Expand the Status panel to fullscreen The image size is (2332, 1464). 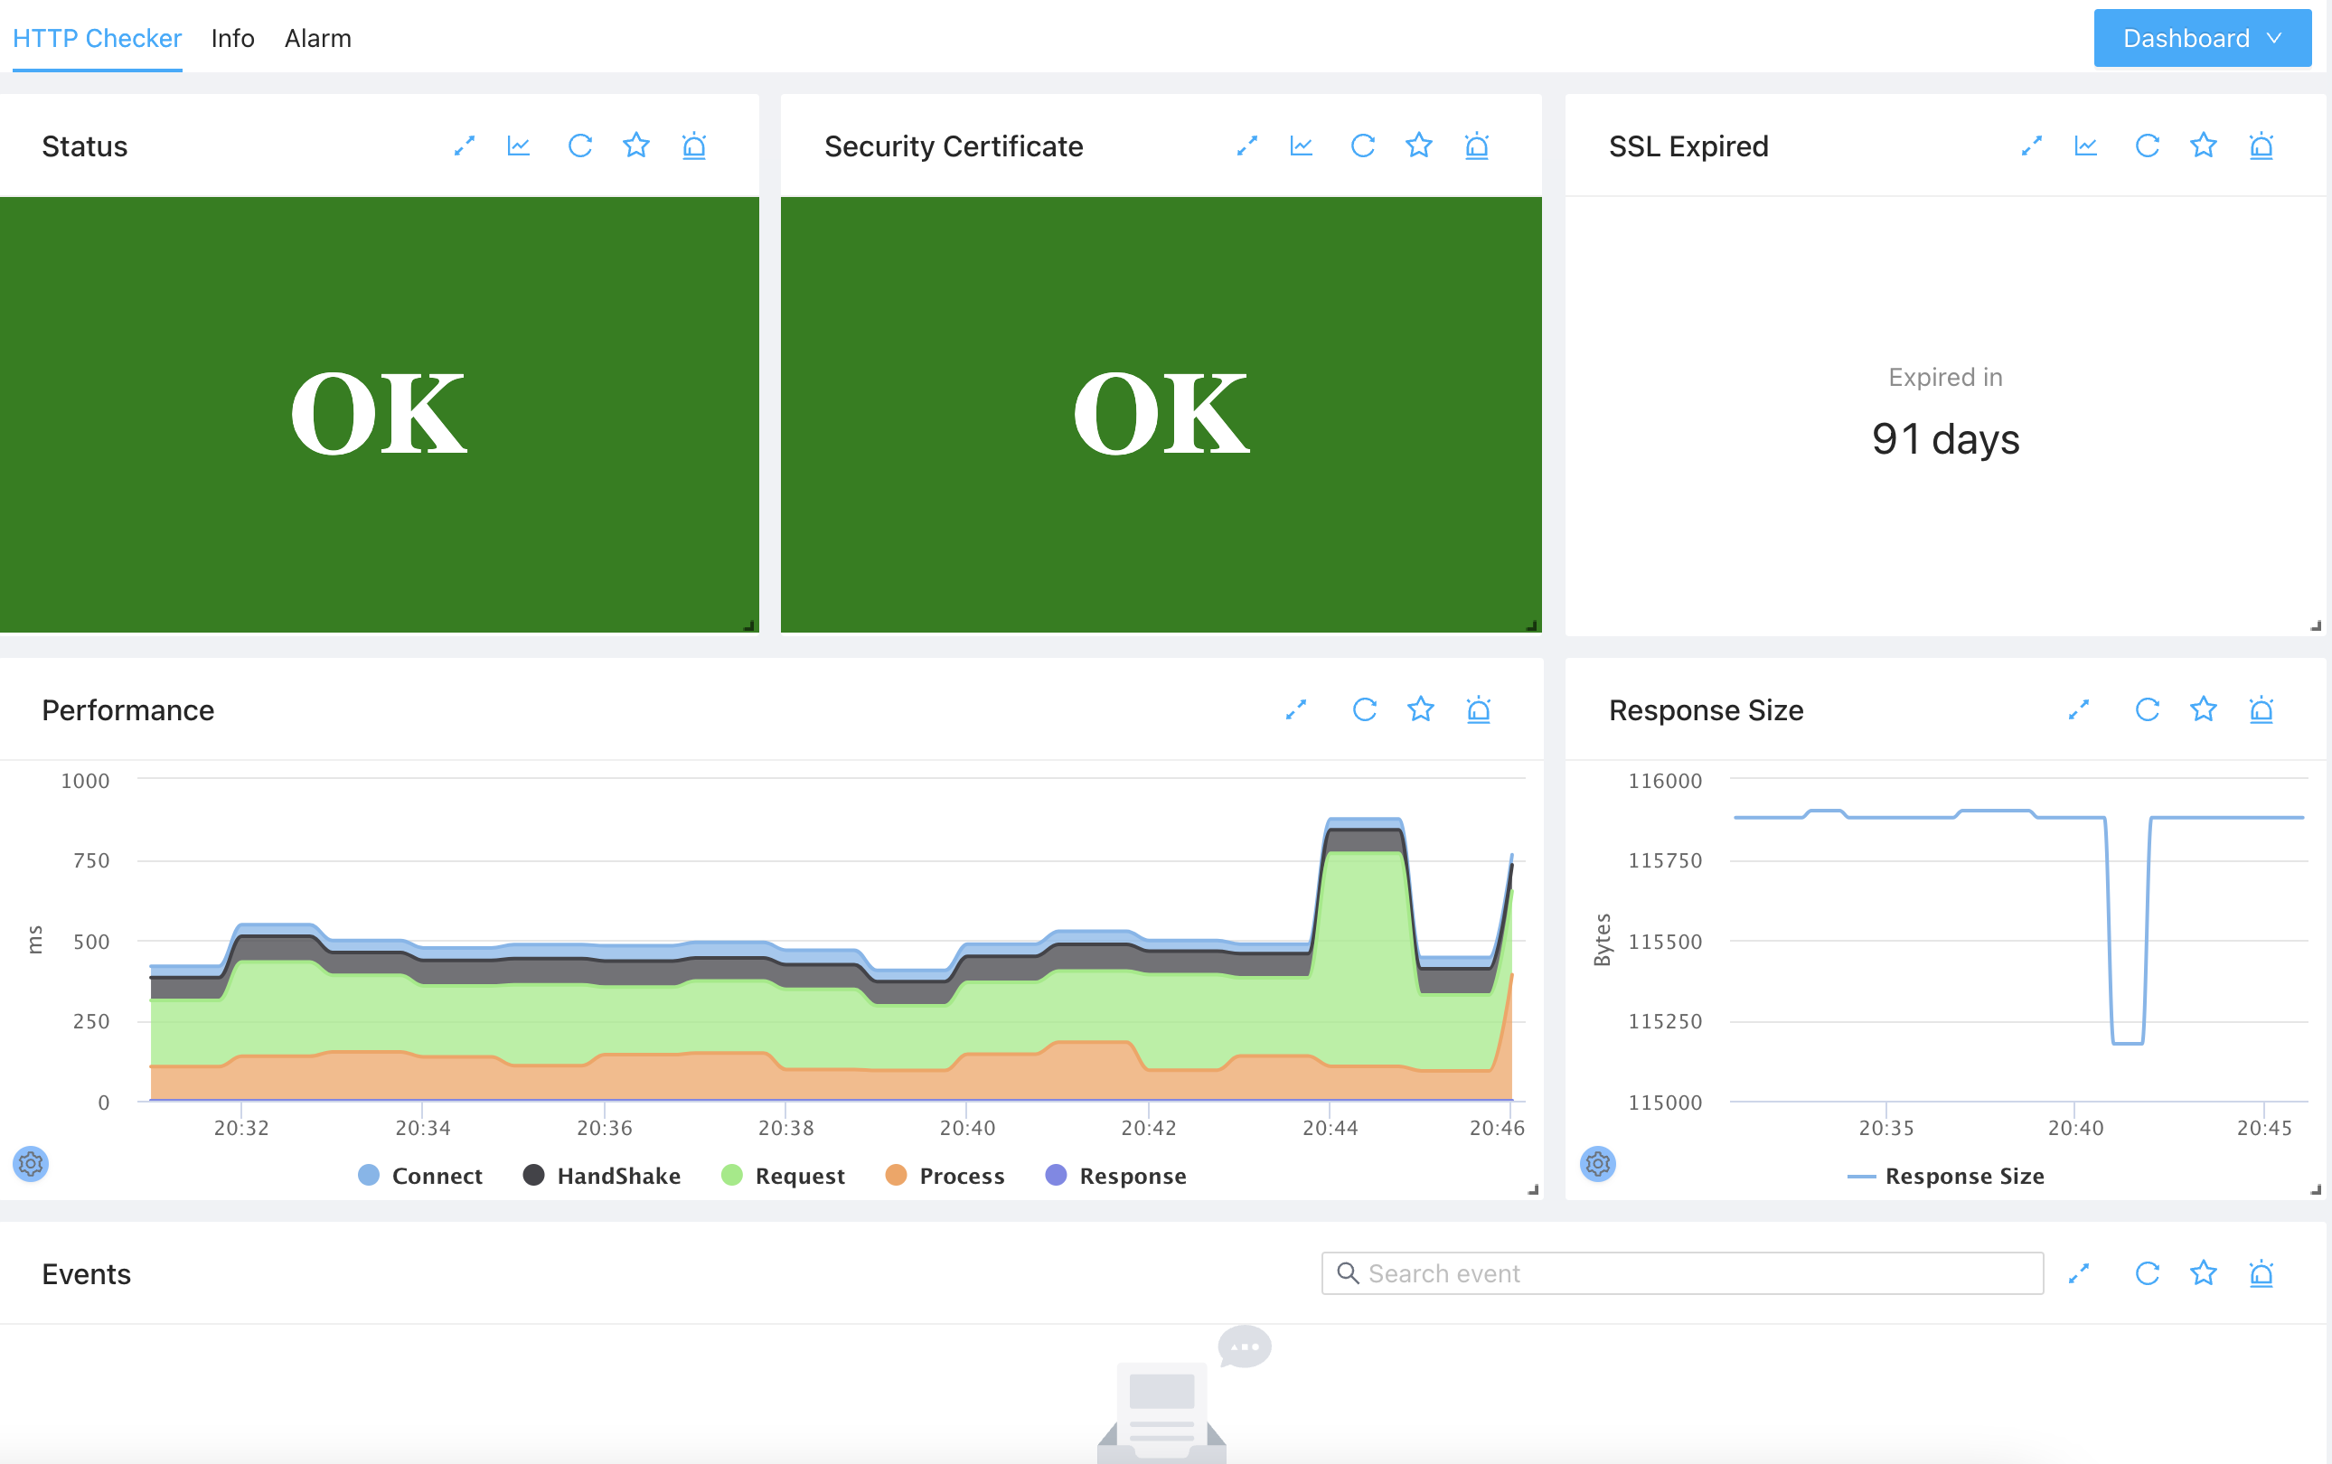pyautogui.click(x=465, y=146)
